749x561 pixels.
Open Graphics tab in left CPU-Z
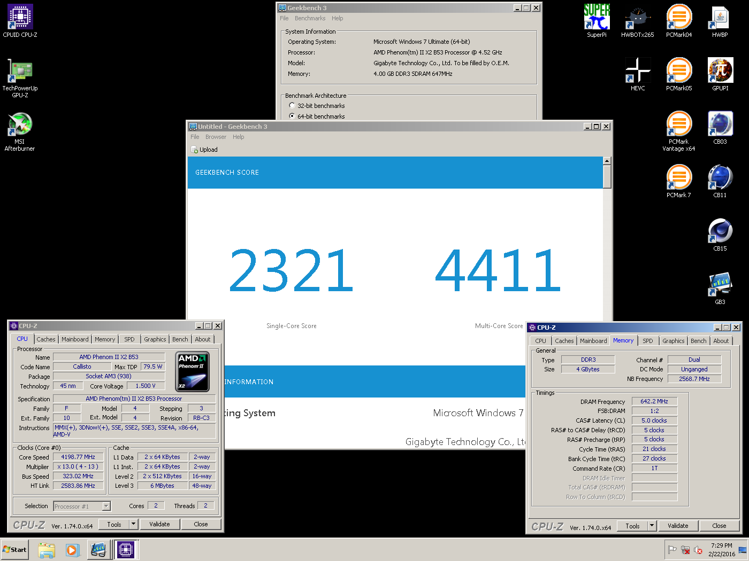tap(155, 339)
